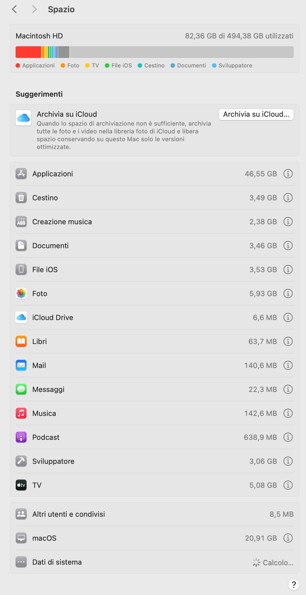Screen dimensions: 306x595
Task: Open info for Cestino storage
Action: 288,198
